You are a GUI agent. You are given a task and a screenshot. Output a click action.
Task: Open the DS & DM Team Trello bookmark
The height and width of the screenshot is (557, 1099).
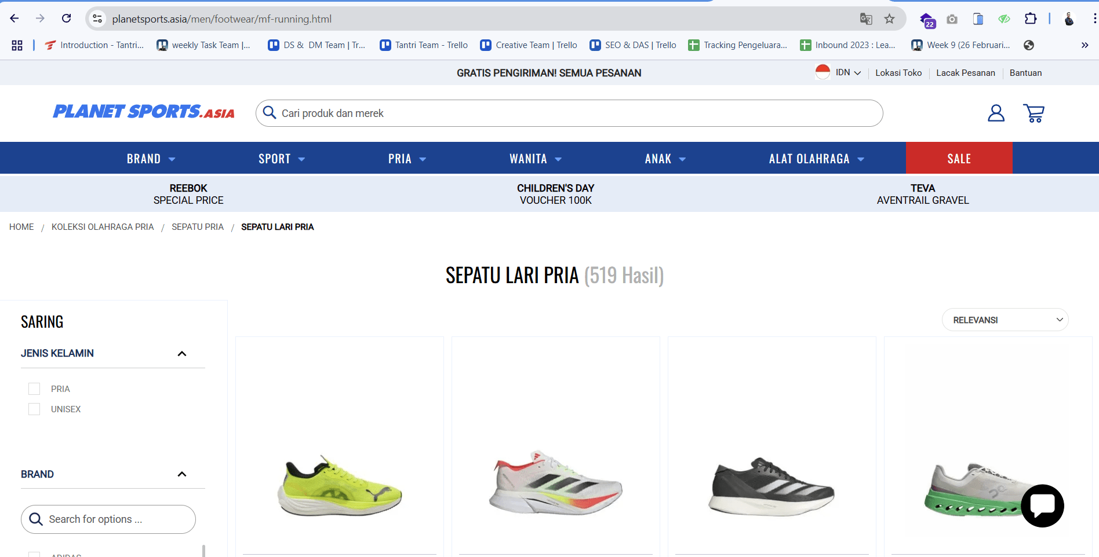click(x=316, y=45)
